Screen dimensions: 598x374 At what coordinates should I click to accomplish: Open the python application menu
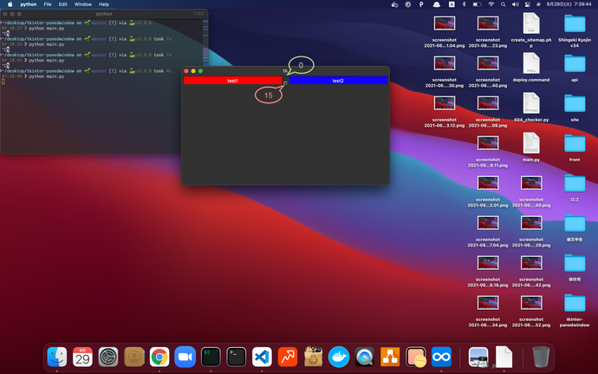coord(29,4)
